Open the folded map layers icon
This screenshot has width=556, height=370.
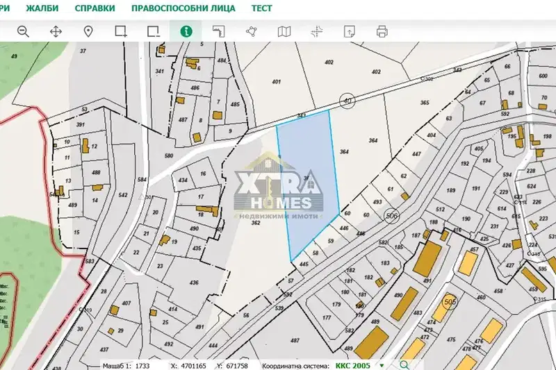[x=284, y=31]
